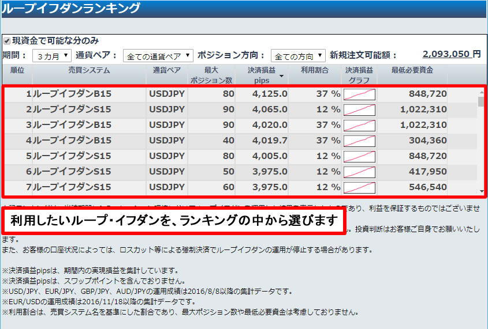Sort by 決済損益 pips column header

click(x=262, y=75)
